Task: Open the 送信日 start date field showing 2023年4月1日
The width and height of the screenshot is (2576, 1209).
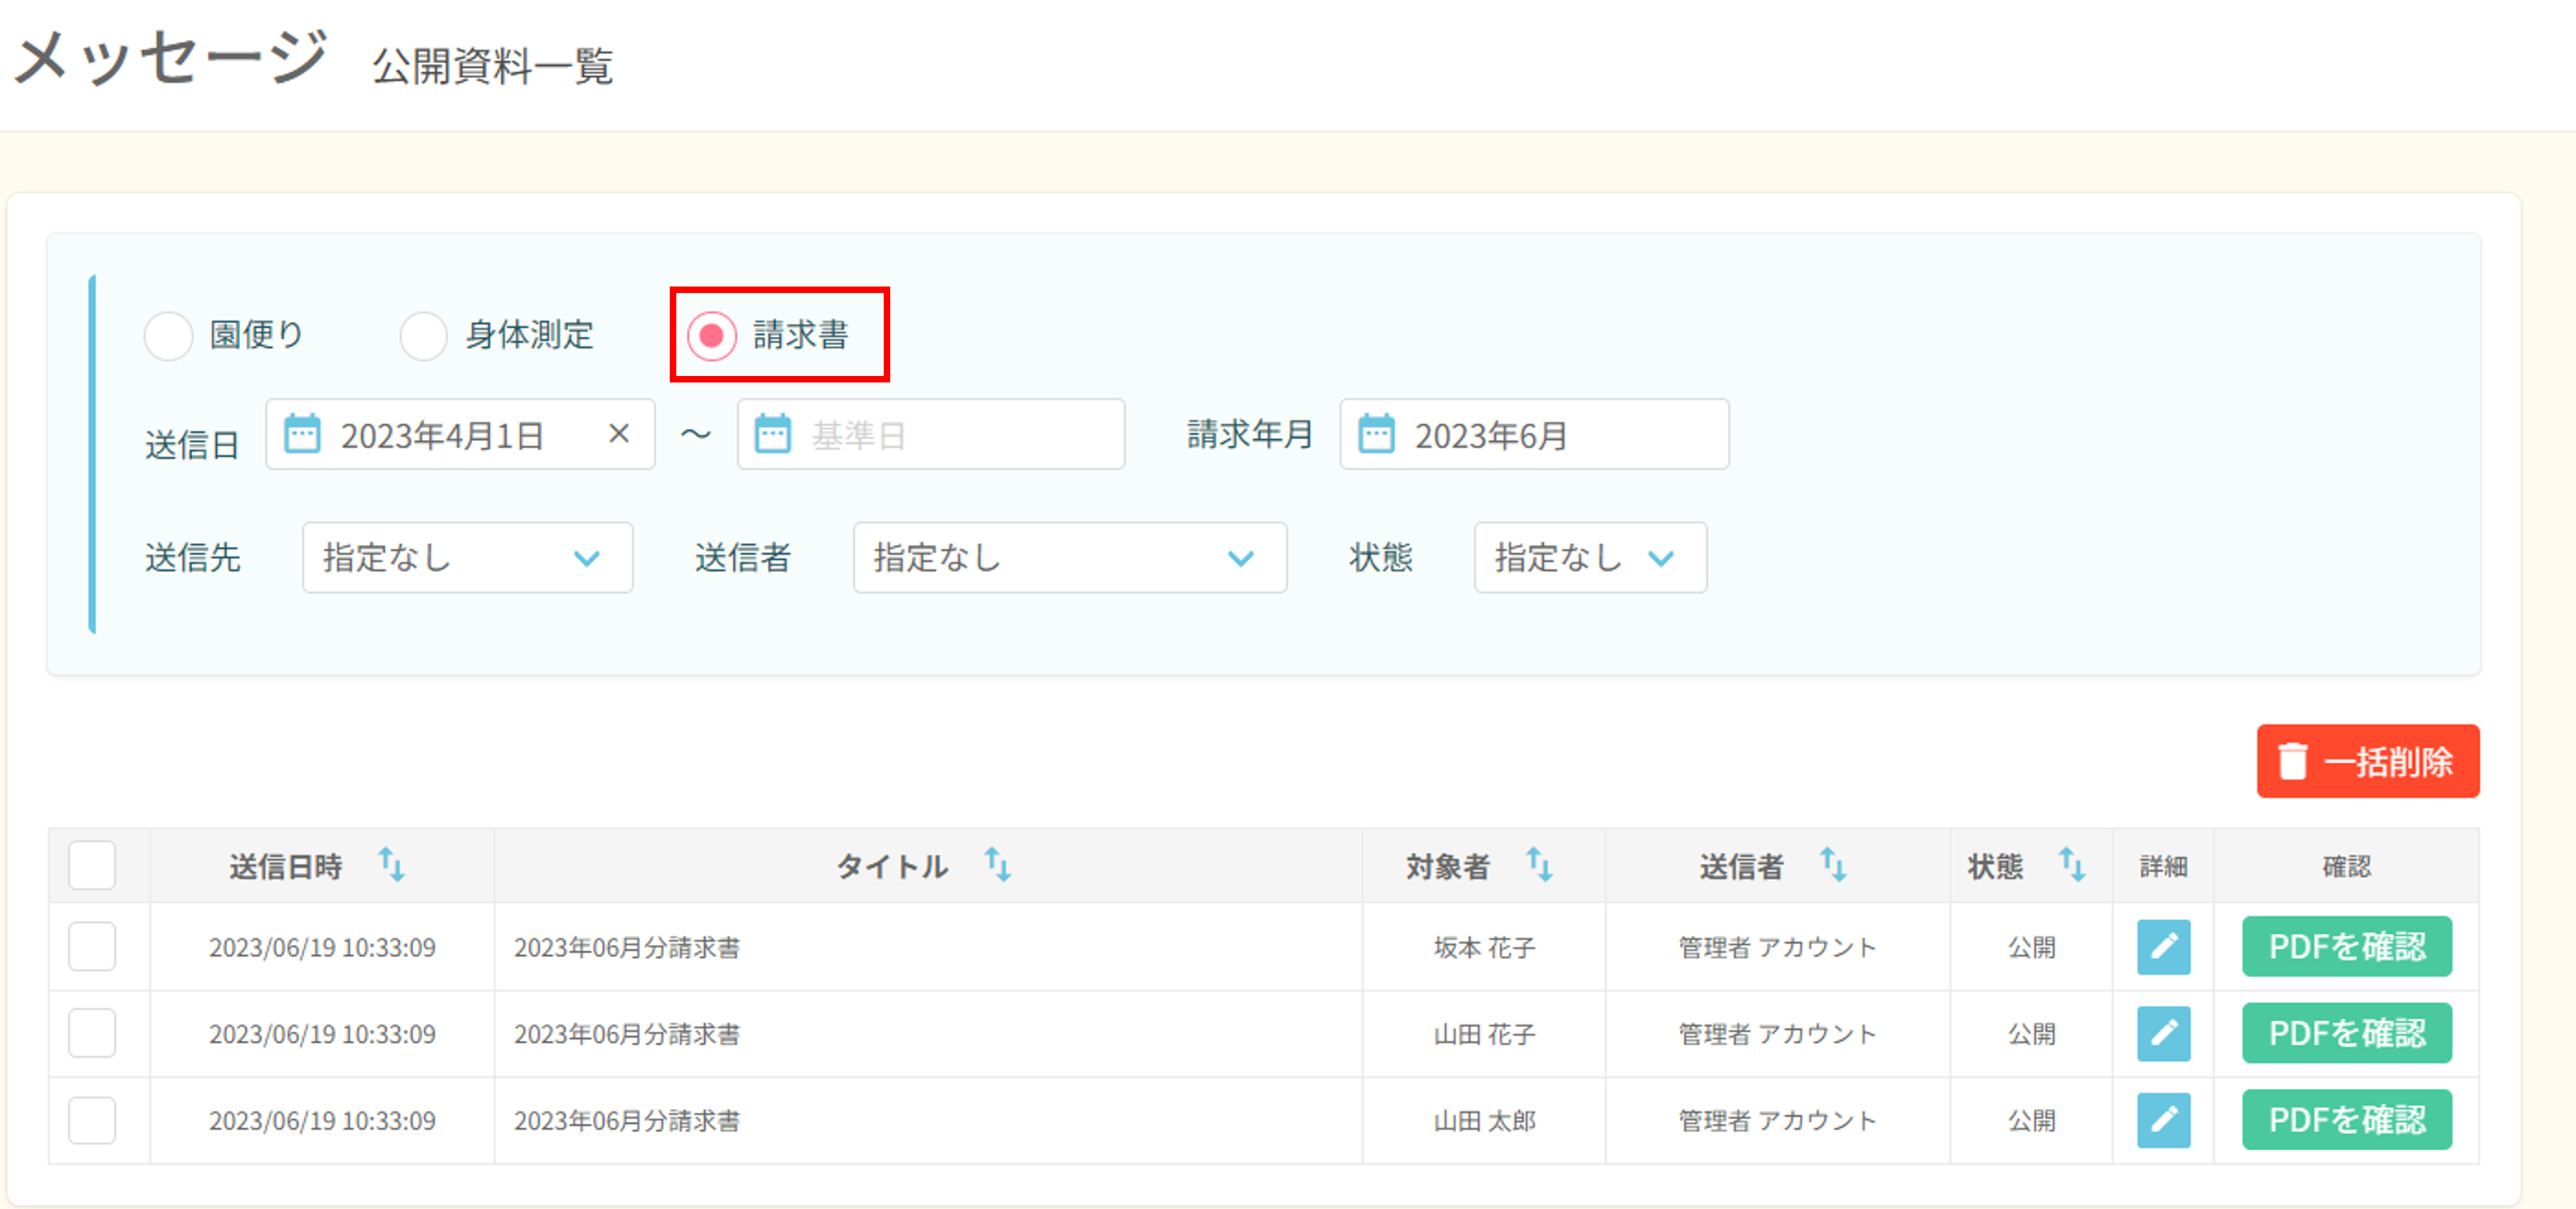Action: click(460, 434)
